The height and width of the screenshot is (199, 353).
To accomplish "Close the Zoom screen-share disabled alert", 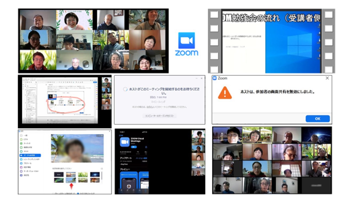I will [x=327, y=78].
